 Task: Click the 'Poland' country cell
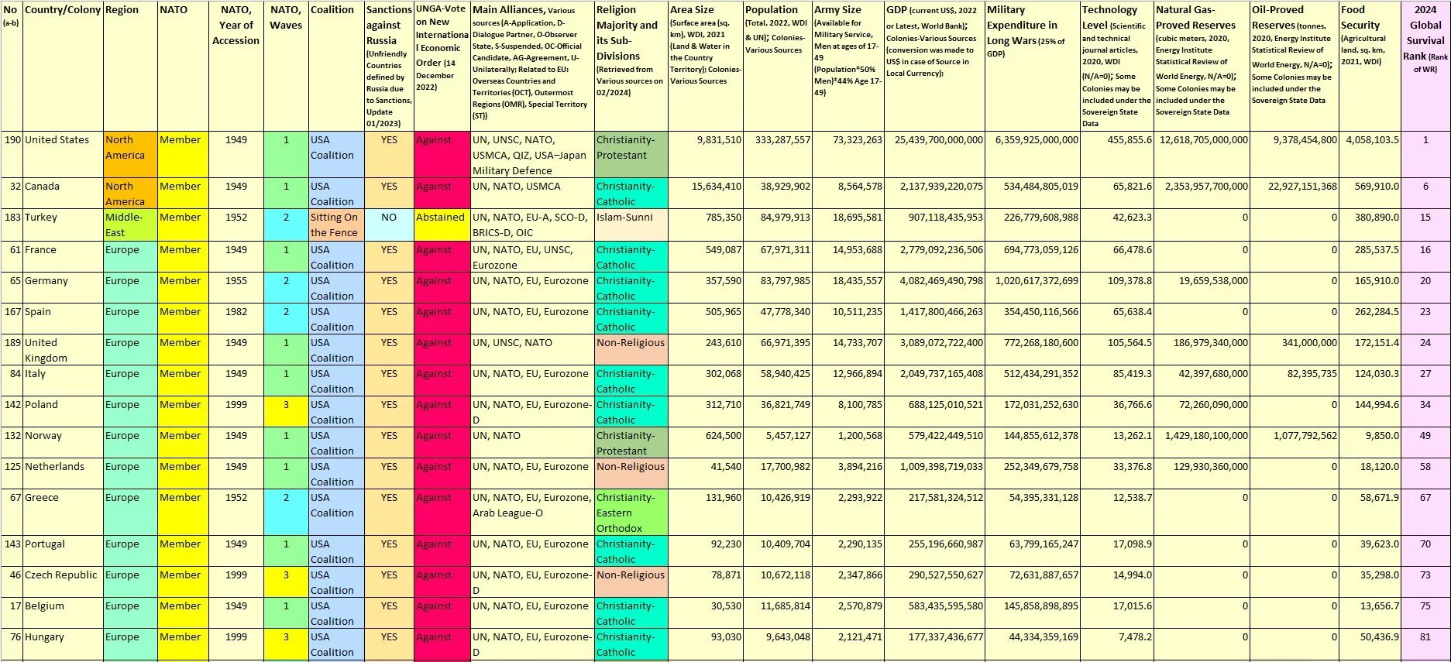coord(63,412)
